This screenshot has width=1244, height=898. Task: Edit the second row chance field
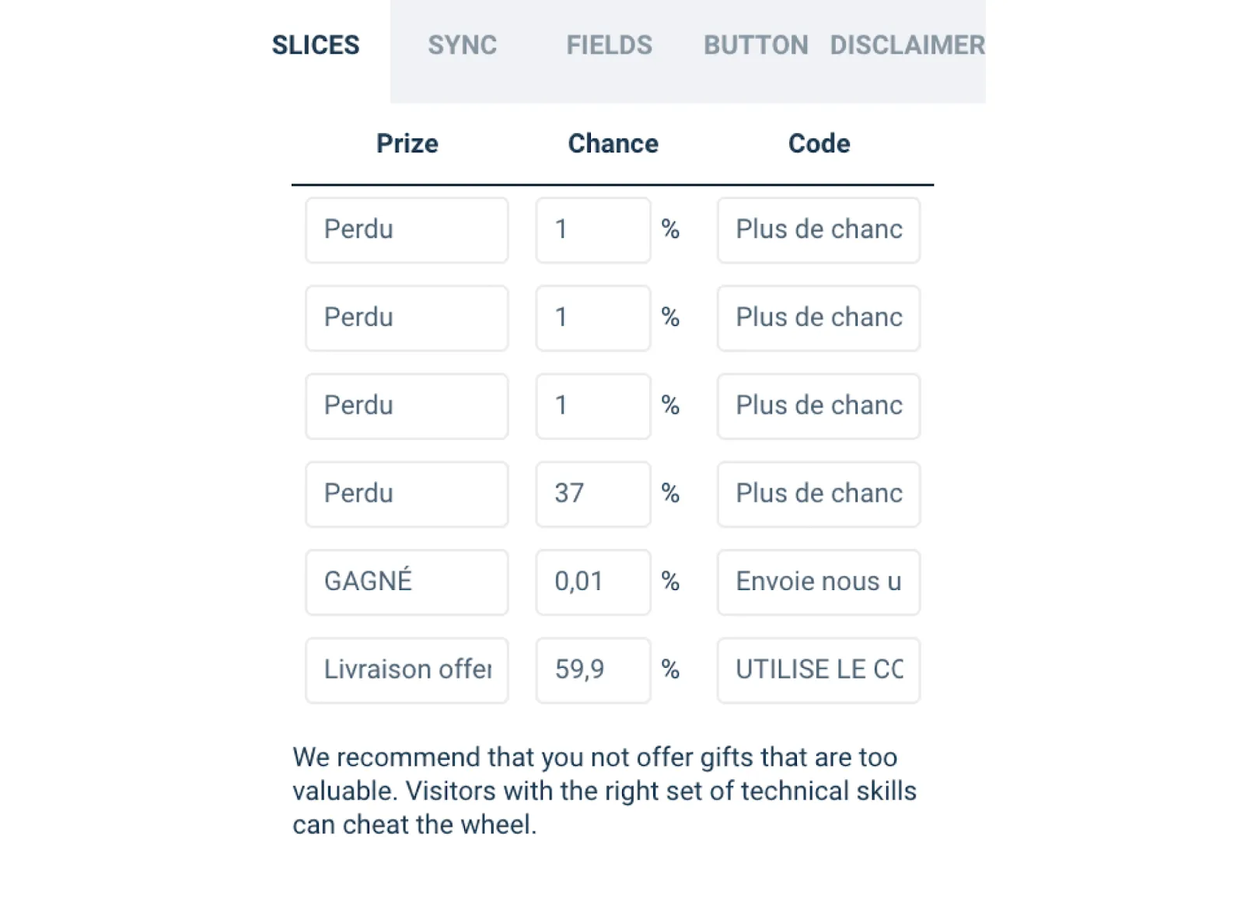pos(593,318)
